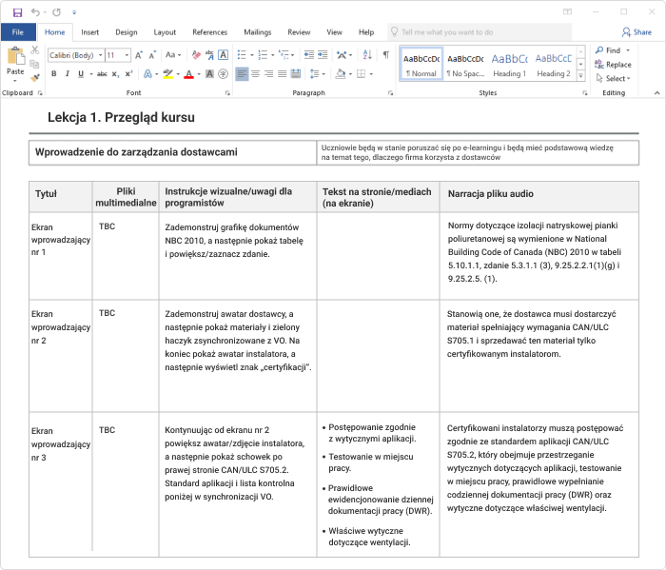Open the numbering list dropdown arrow
Viewport: 666px width, 570px height.
(x=273, y=55)
